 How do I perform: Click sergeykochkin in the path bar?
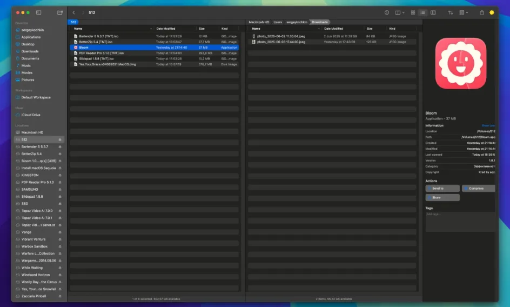tap(296, 22)
